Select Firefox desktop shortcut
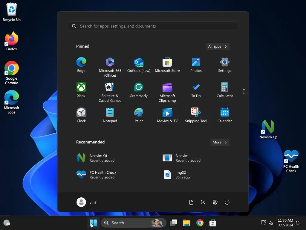The image size is (306, 230). 12,41
